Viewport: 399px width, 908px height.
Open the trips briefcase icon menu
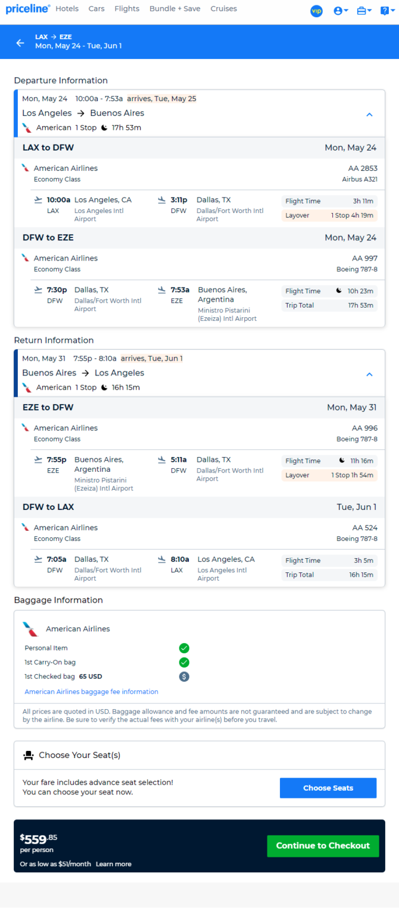pos(364,11)
